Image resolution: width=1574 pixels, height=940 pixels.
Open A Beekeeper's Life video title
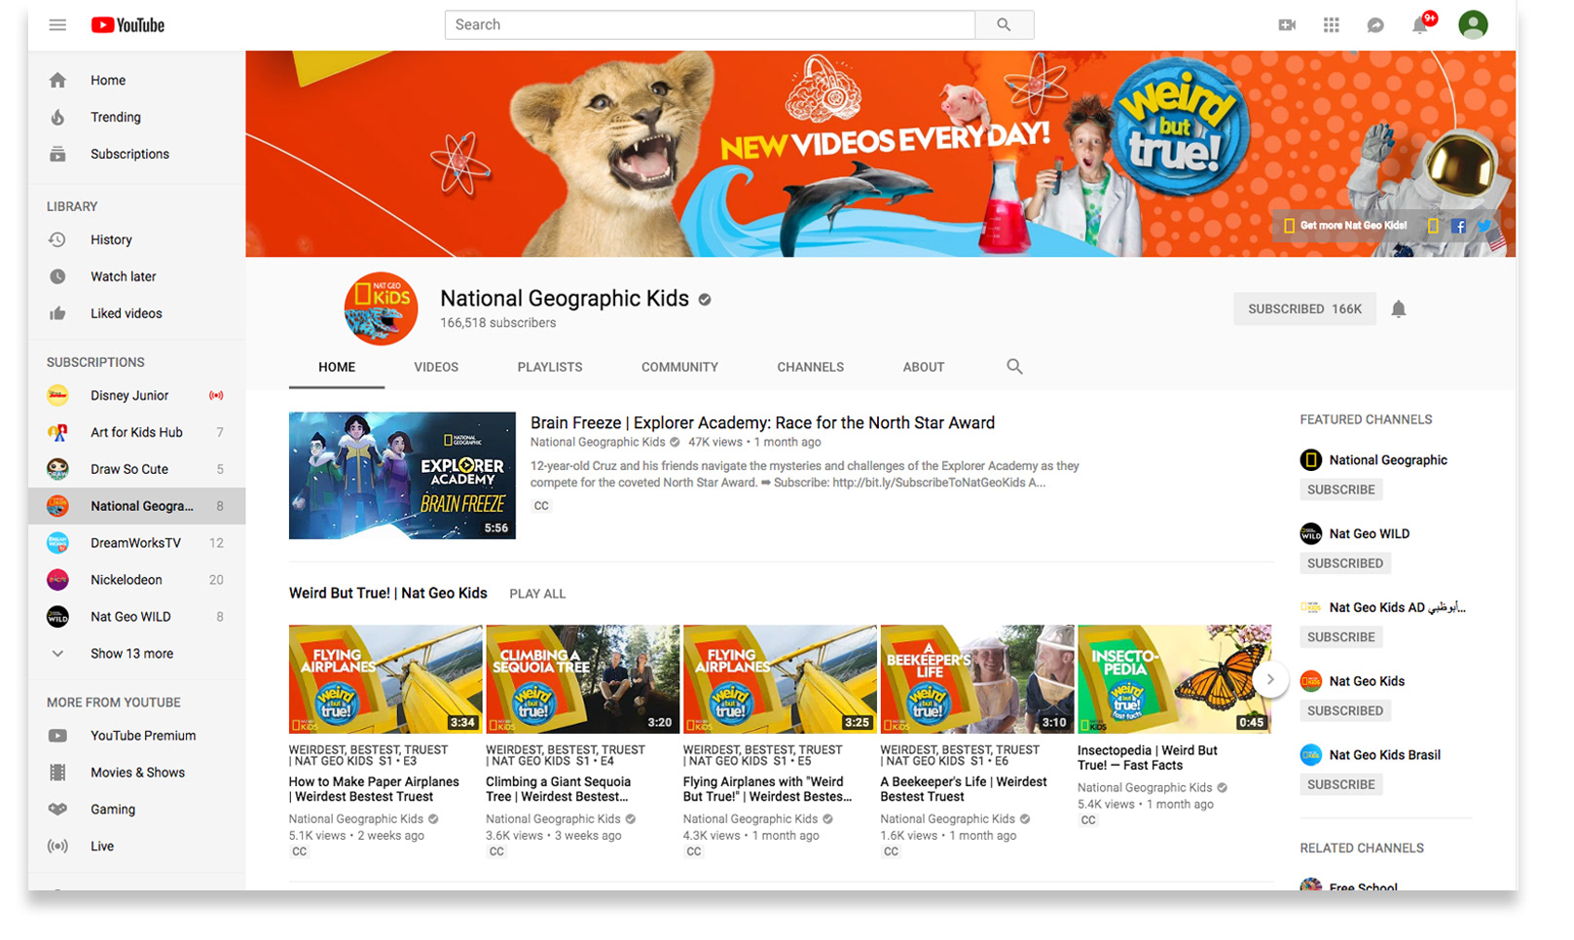point(964,789)
